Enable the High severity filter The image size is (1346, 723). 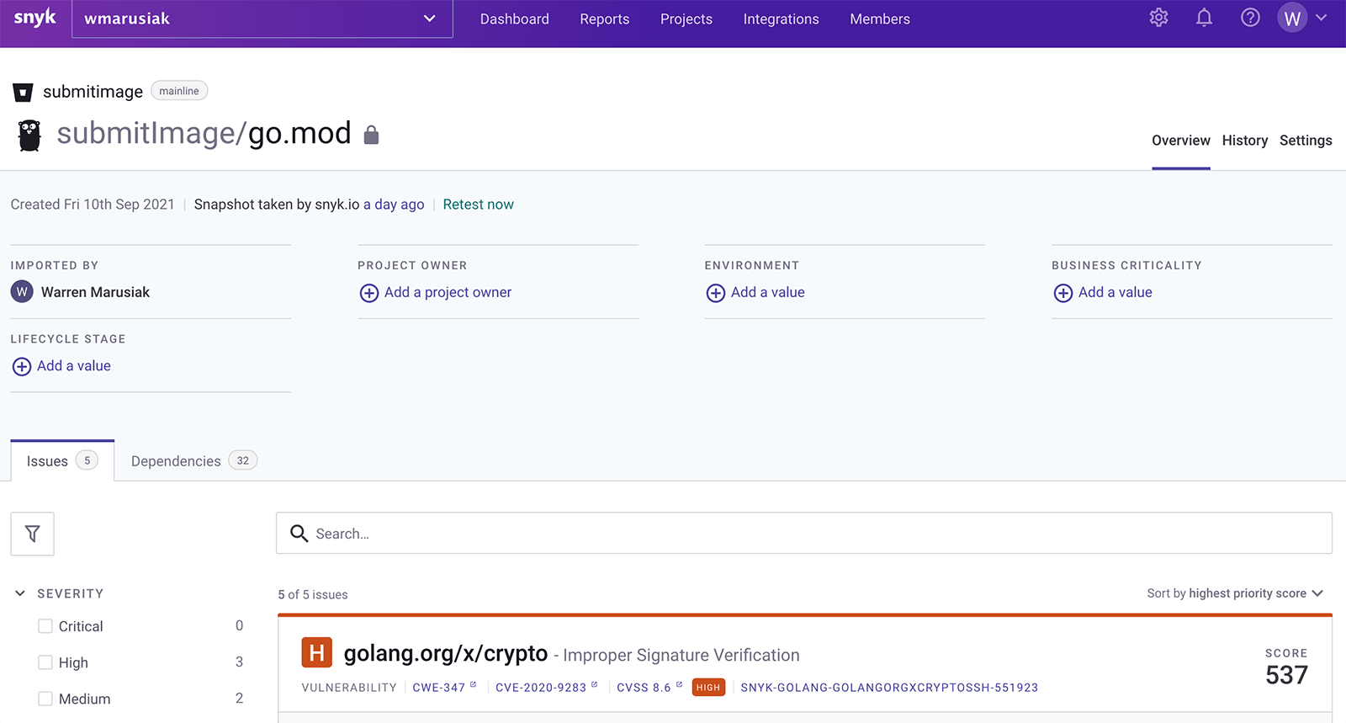pyautogui.click(x=45, y=662)
